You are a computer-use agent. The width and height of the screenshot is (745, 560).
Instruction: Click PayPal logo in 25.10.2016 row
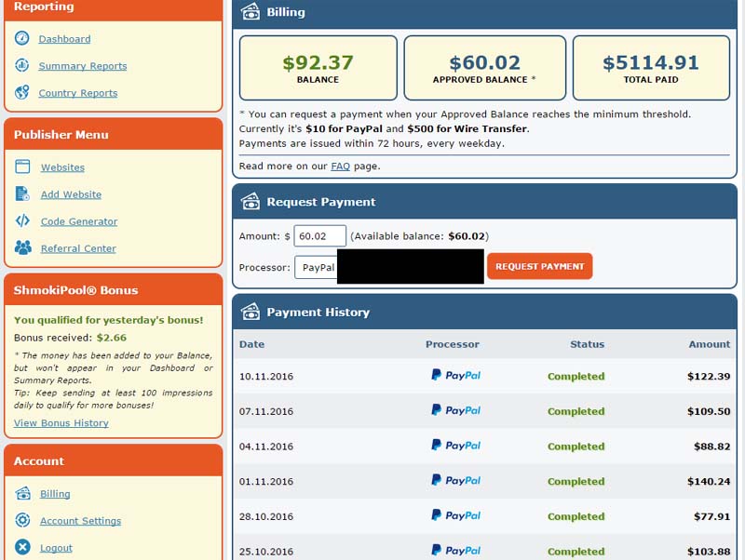point(455,551)
